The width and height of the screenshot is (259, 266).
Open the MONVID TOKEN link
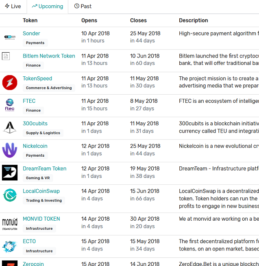click(41, 219)
